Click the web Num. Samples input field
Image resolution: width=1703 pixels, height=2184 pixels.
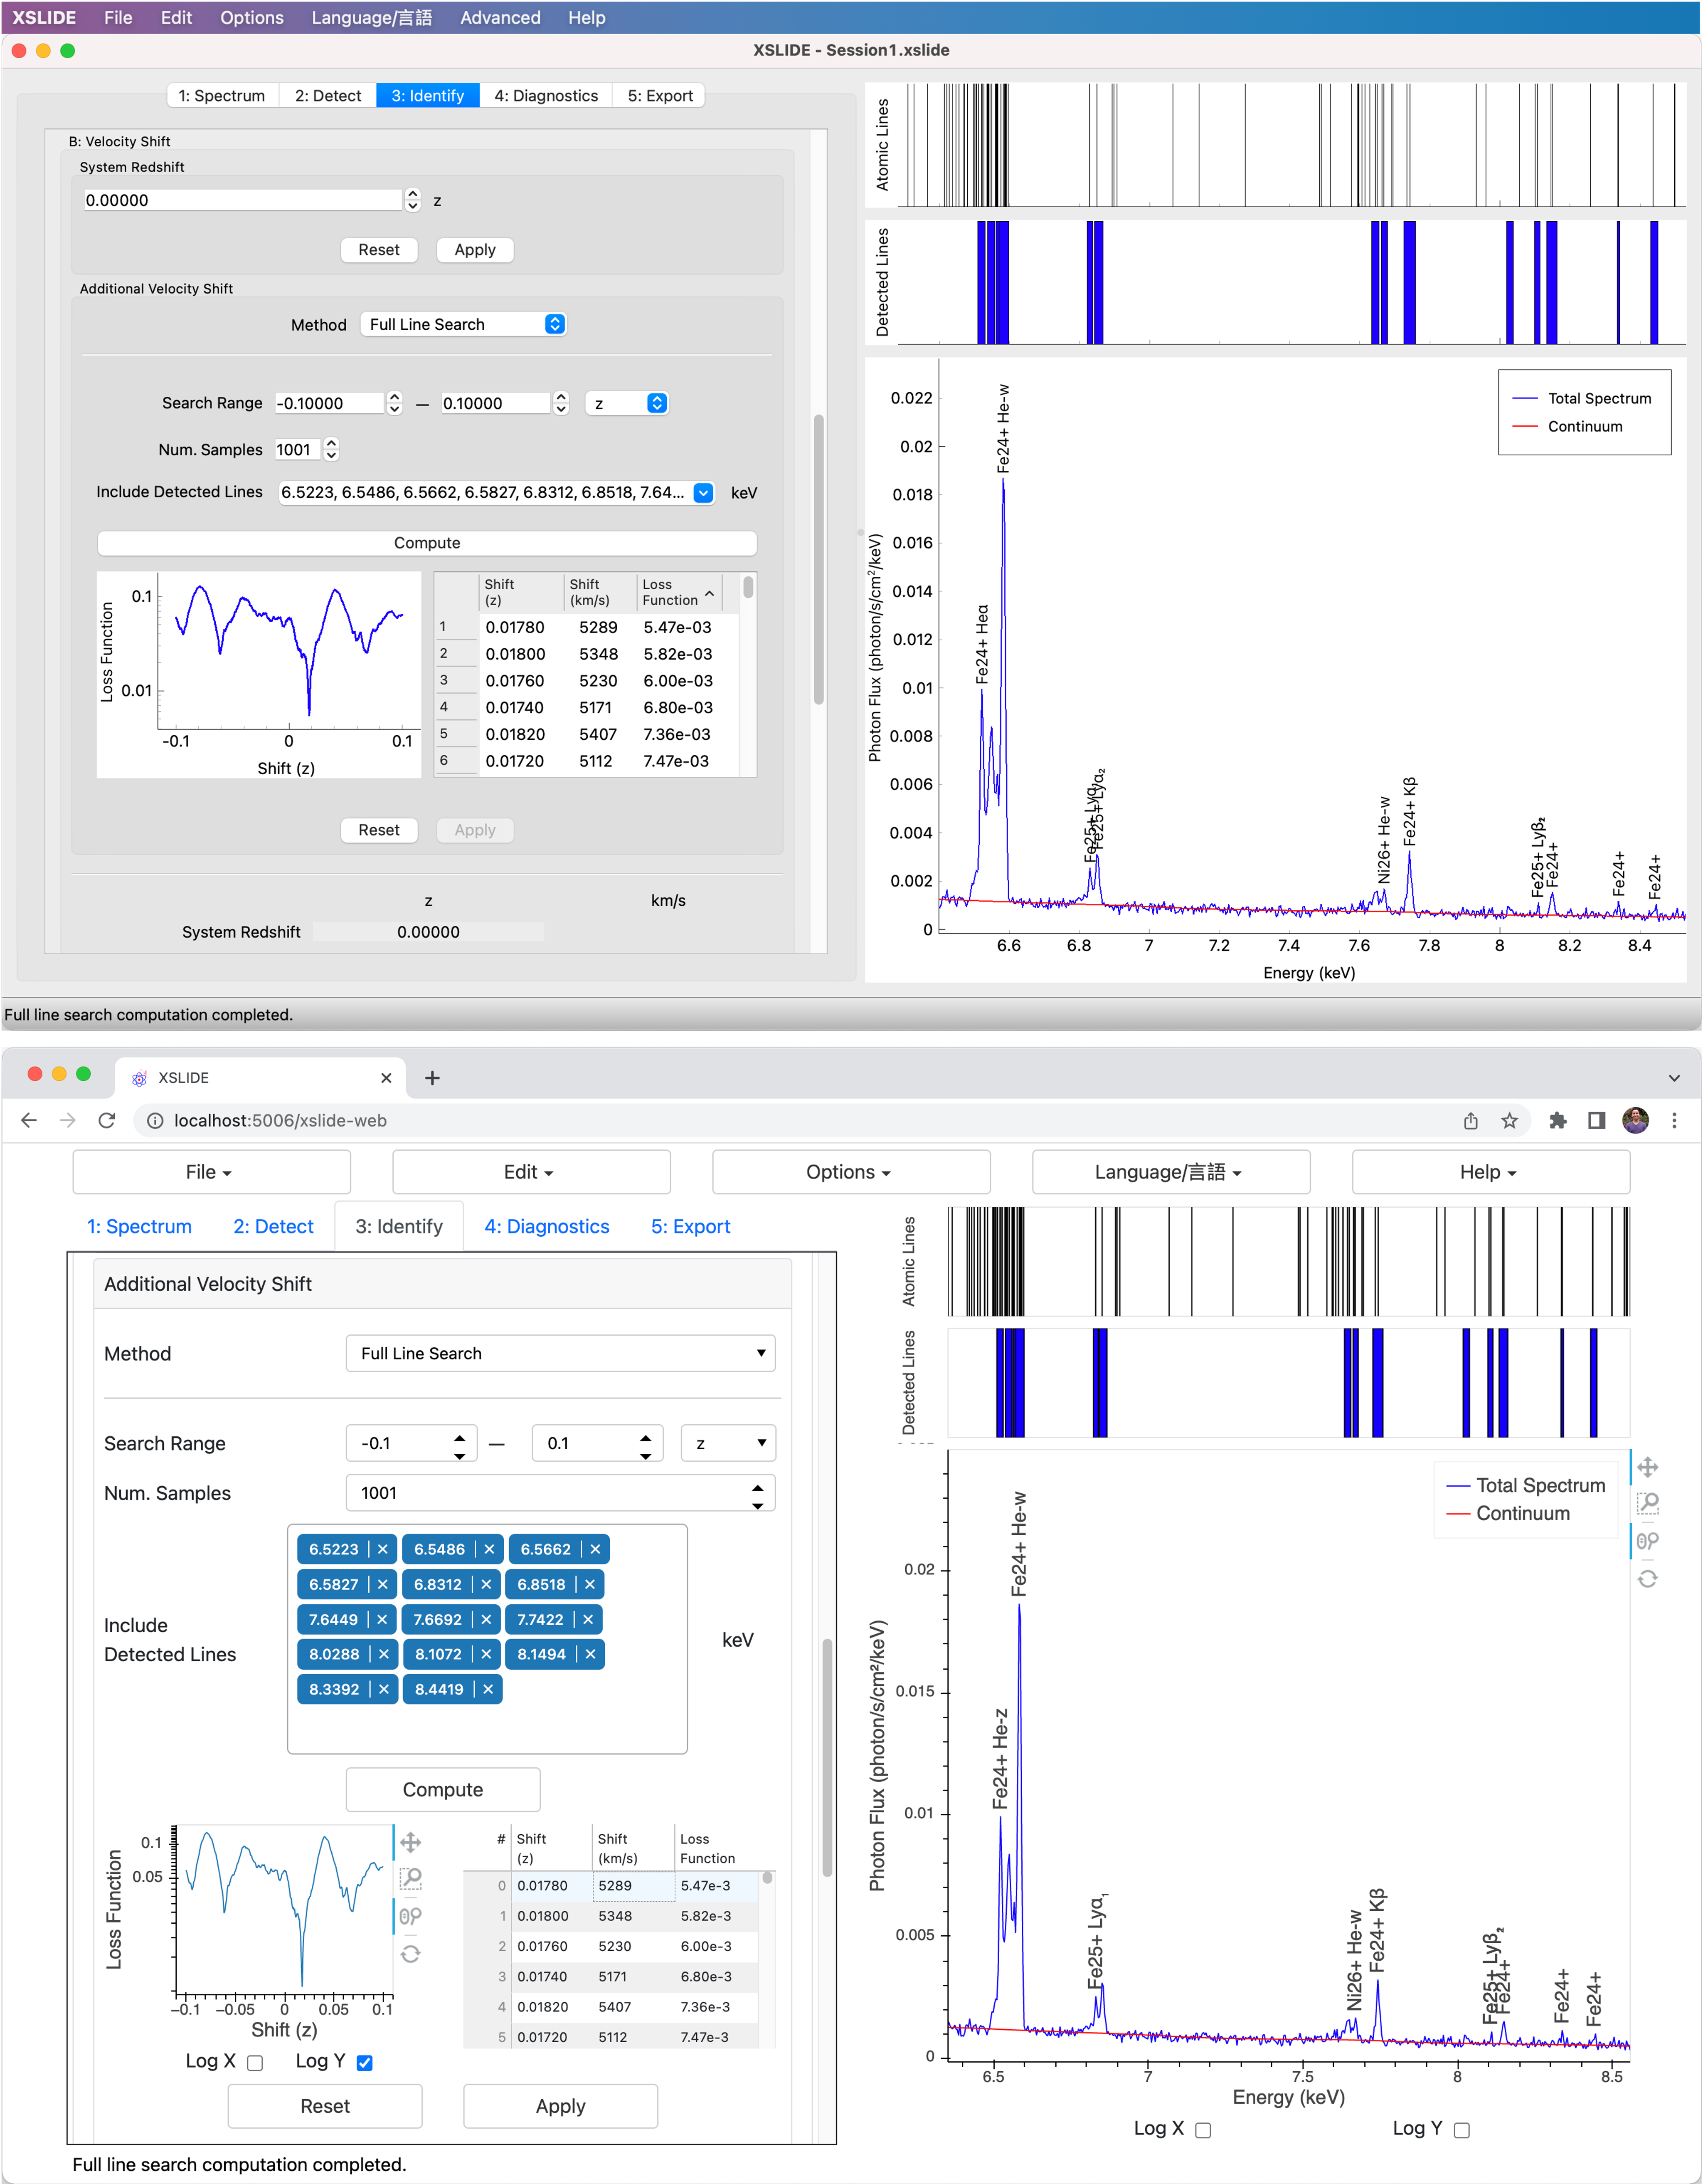[561, 1492]
